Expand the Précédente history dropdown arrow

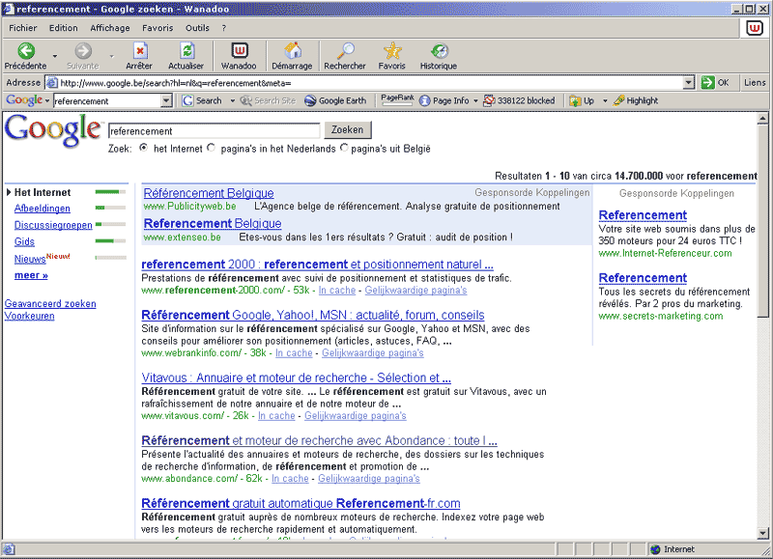55,56
